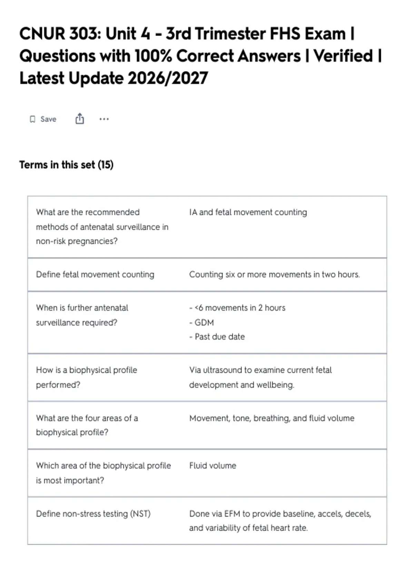Select the term 'Define fetal movement counting'
Screen dimensions: 414x587
(x=95, y=275)
